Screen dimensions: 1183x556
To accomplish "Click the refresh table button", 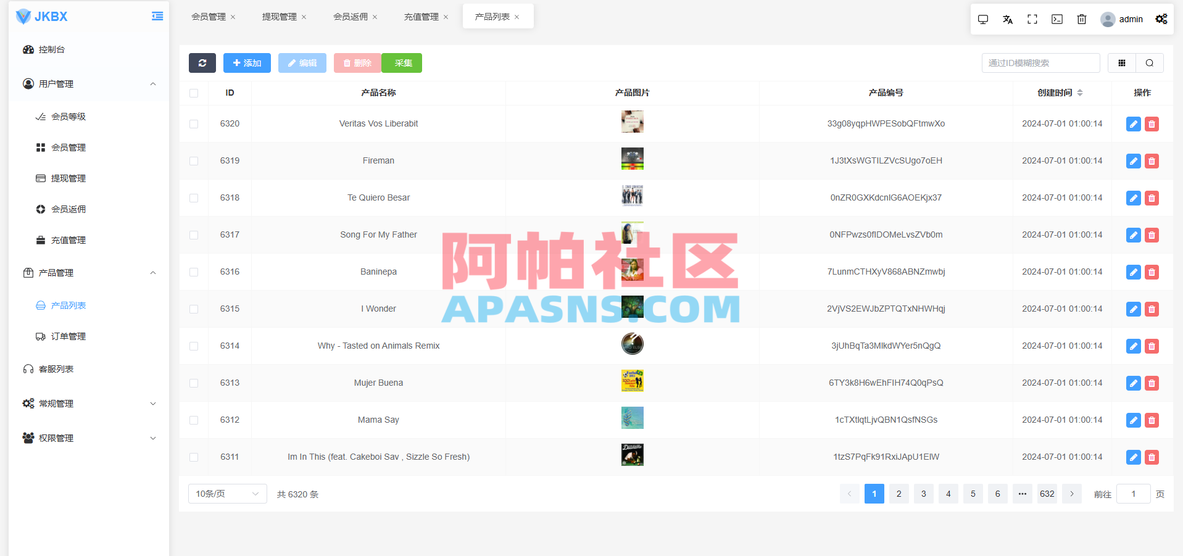I will [x=202, y=63].
